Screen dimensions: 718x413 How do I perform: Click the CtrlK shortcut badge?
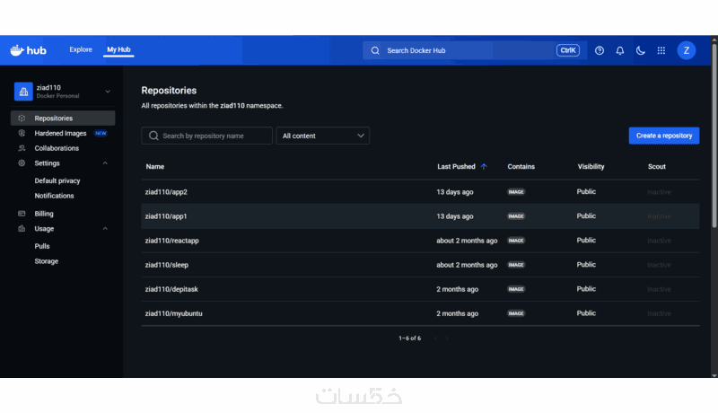coord(568,50)
